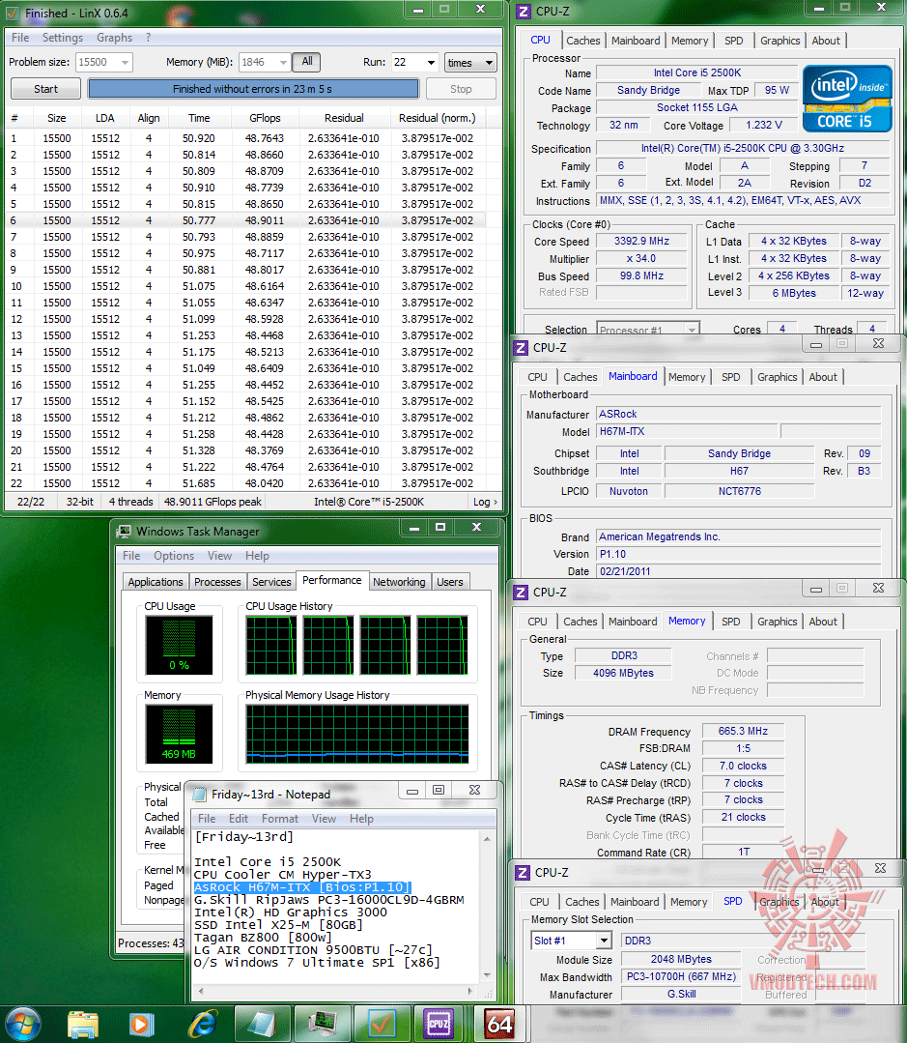Click the LinX finished progress bar
907x1043 pixels.
click(x=253, y=89)
